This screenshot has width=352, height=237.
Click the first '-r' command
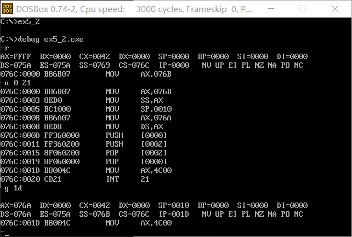4,48
